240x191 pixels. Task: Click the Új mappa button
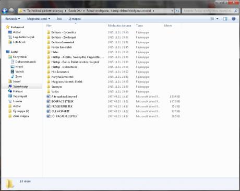tap(75, 19)
